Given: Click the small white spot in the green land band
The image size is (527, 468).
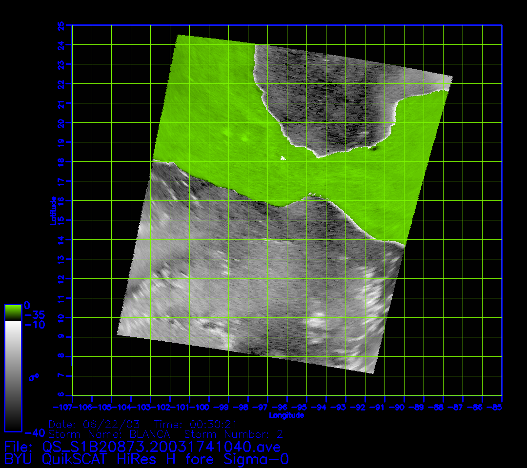Looking at the screenshot, I should pyautogui.click(x=283, y=157).
